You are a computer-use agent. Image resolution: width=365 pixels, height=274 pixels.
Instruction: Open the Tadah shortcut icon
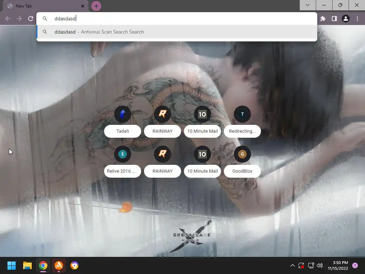tap(123, 114)
